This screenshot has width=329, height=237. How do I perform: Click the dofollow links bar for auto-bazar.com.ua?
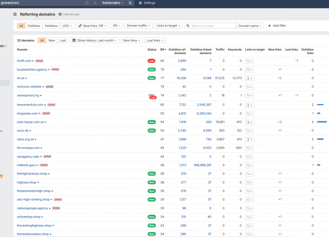(322, 122)
